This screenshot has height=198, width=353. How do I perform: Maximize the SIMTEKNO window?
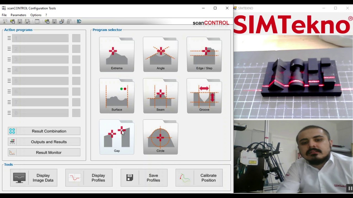[336, 8]
